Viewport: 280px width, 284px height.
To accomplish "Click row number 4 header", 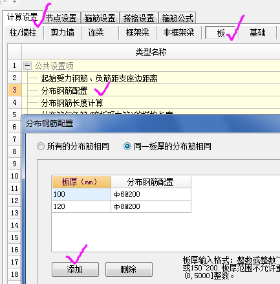I will click(x=15, y=102).
